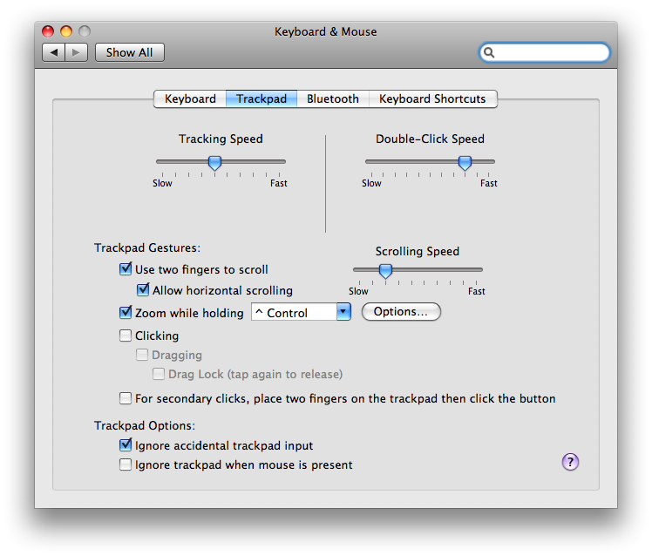Click inside the search field

click(551, 52)
